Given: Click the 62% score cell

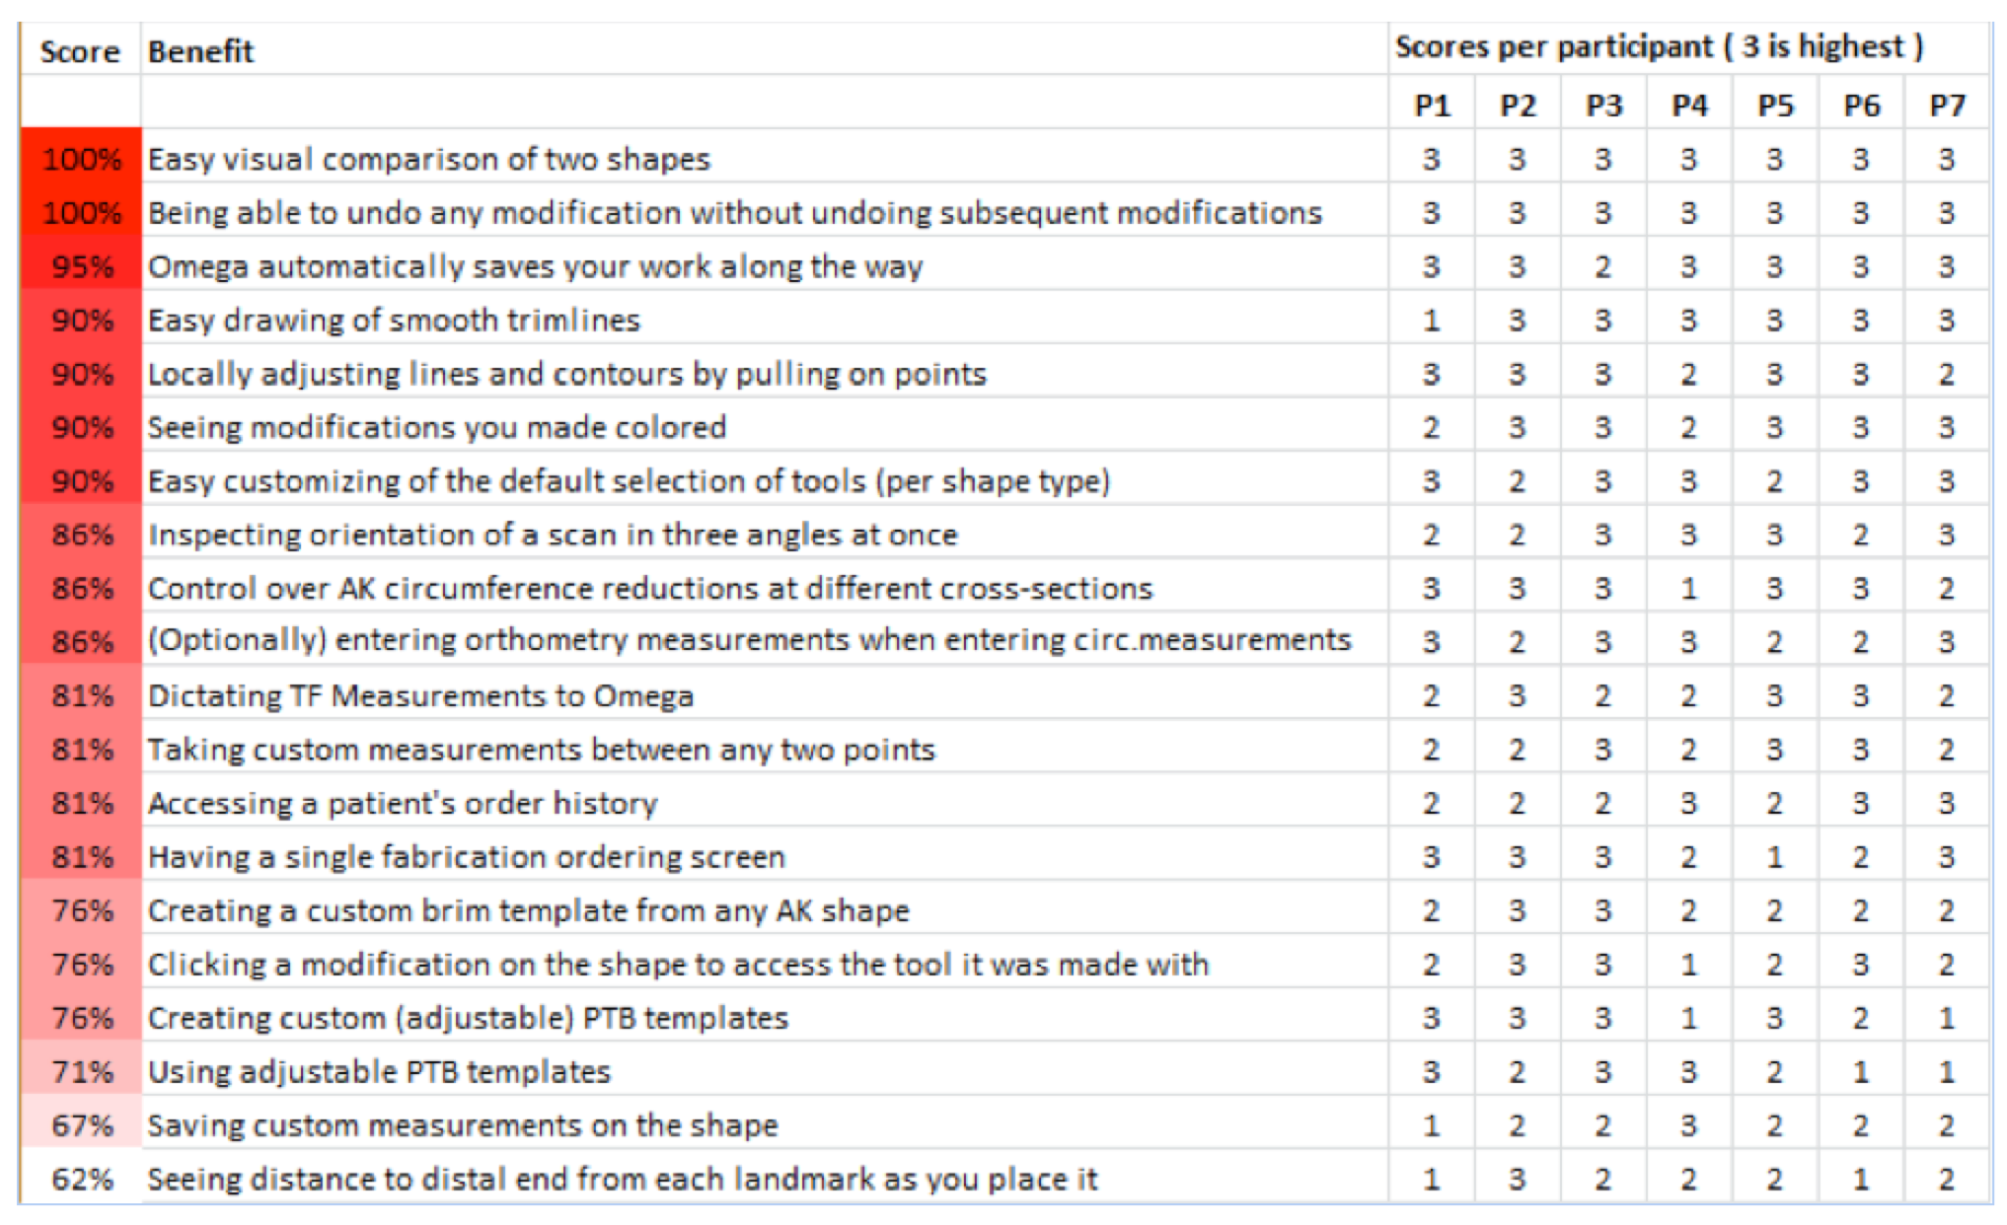Looking at the screenshot, I should click(x=82, y=1179).
